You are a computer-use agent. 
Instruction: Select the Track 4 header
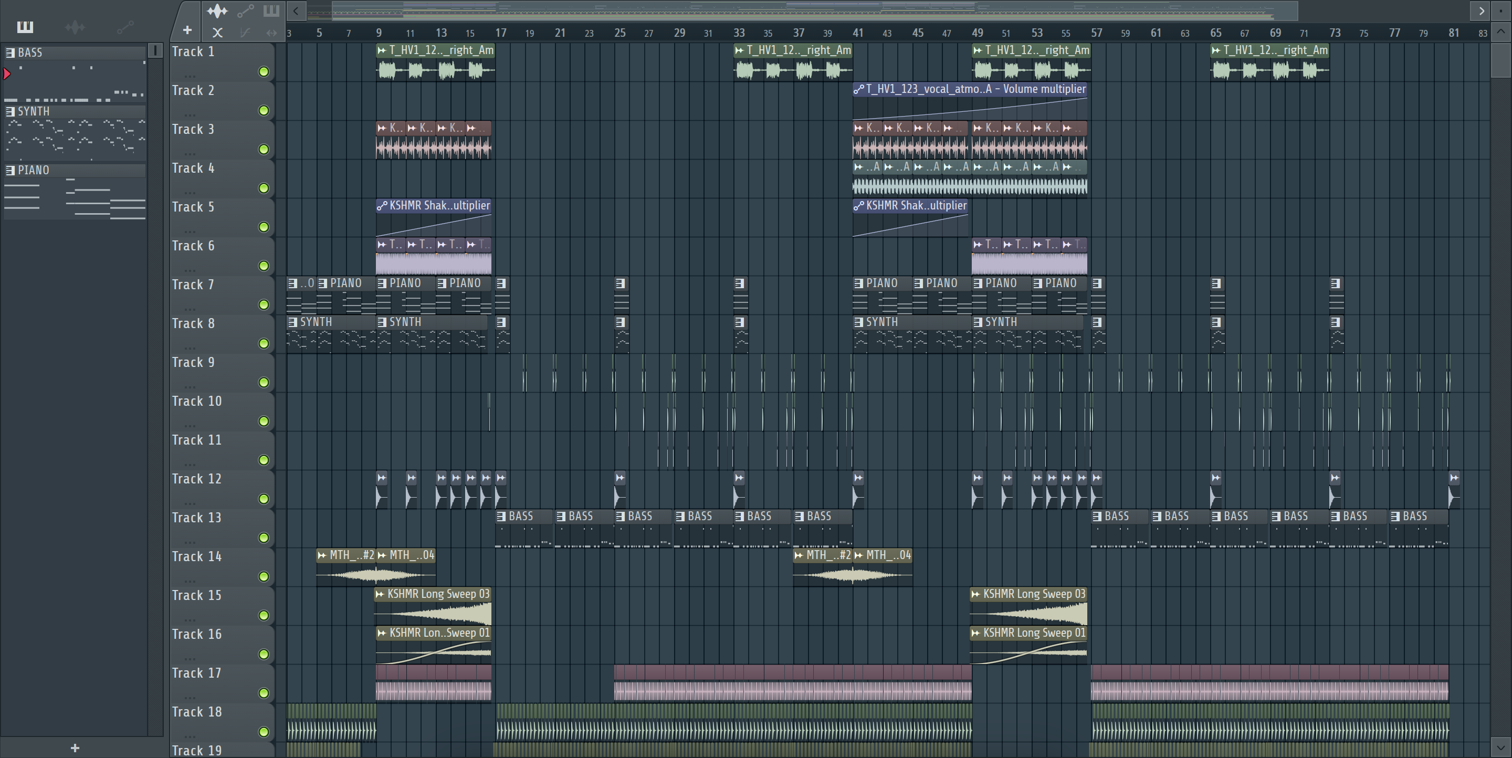click(x=222, y=178)
